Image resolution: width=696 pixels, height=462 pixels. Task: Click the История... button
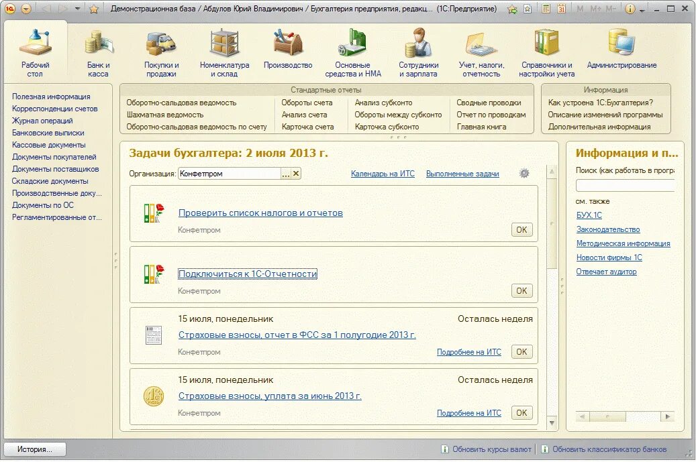point(35,449)
